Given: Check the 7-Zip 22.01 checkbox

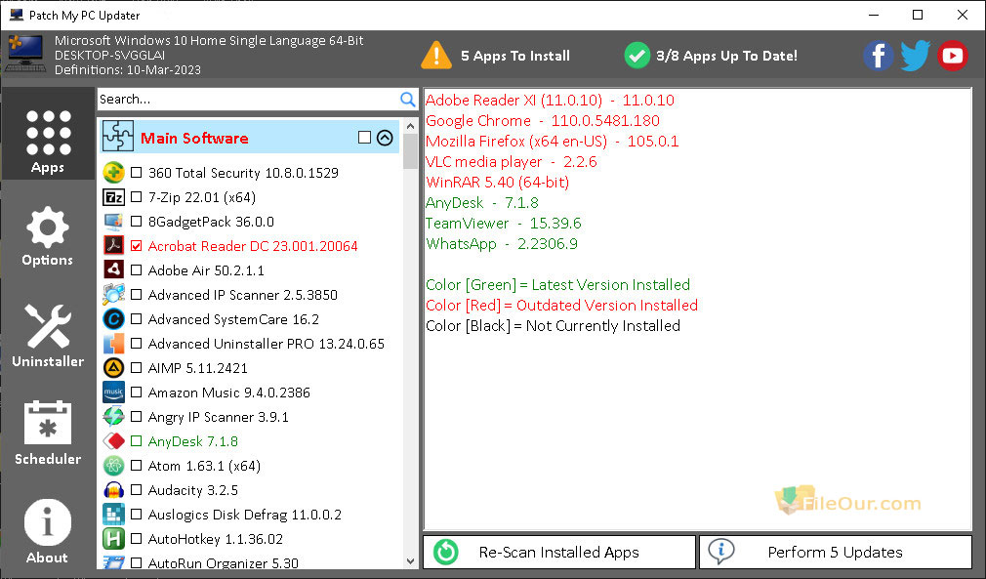Looking at the screenshot, I should (x=136, y=197).
